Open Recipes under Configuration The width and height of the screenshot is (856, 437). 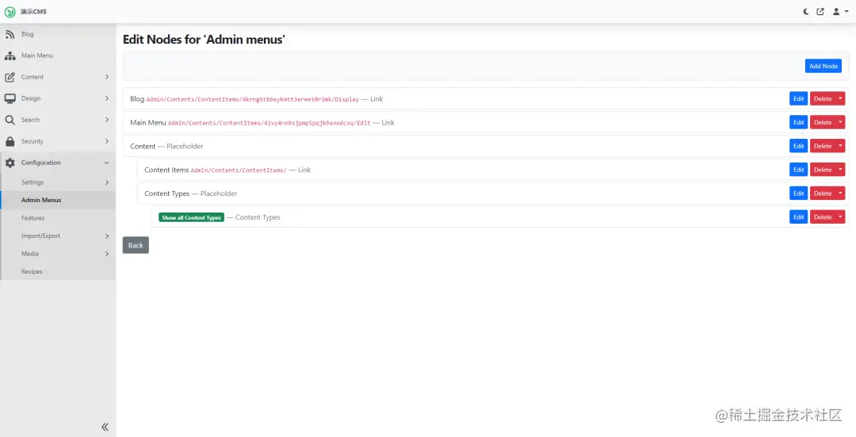[x=32, y=271]
